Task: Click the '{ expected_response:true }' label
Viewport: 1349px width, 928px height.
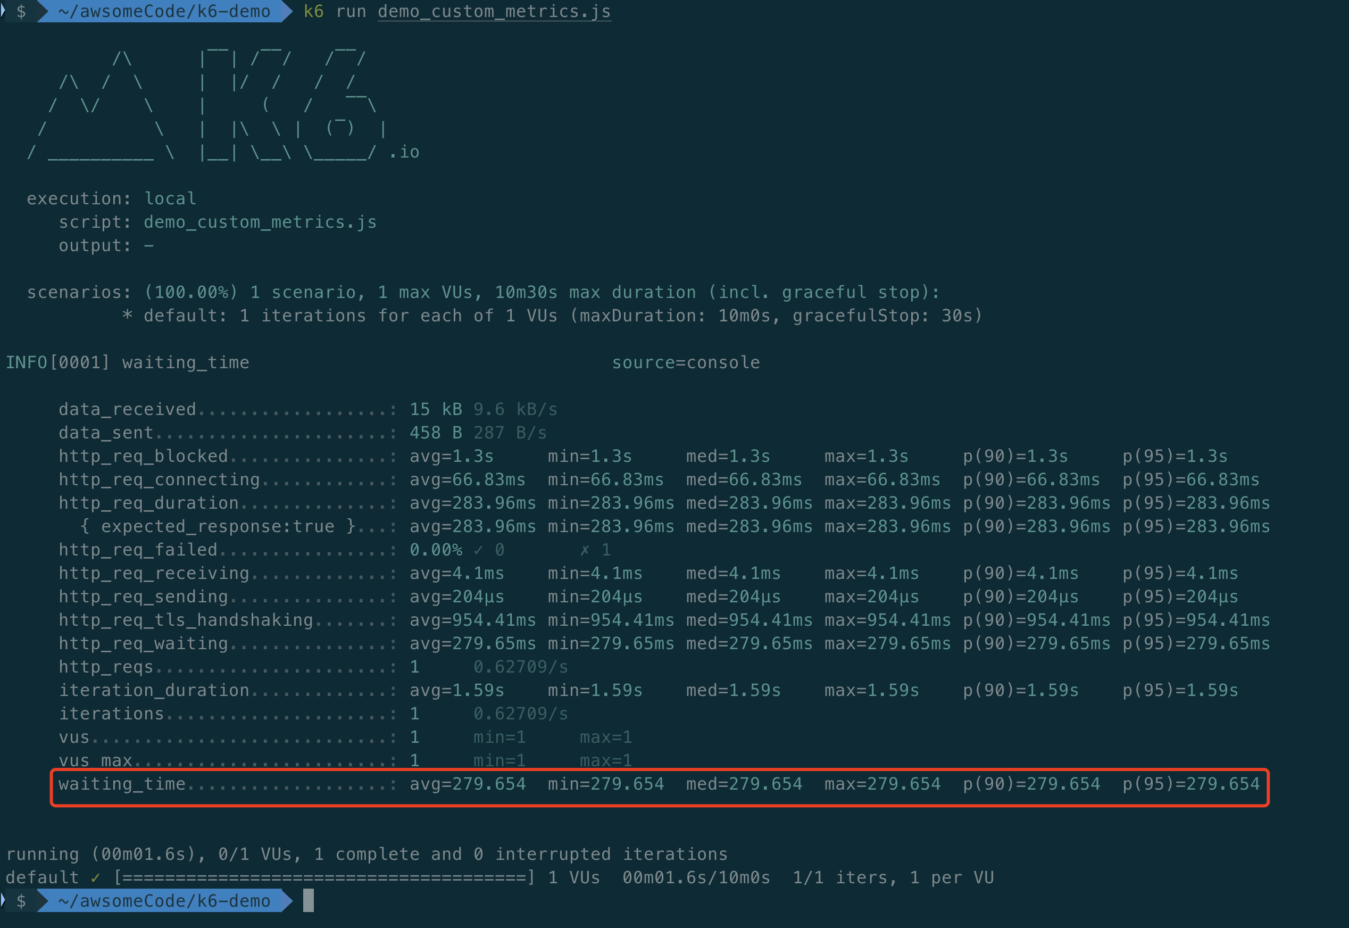Action: tap(218, 526)
